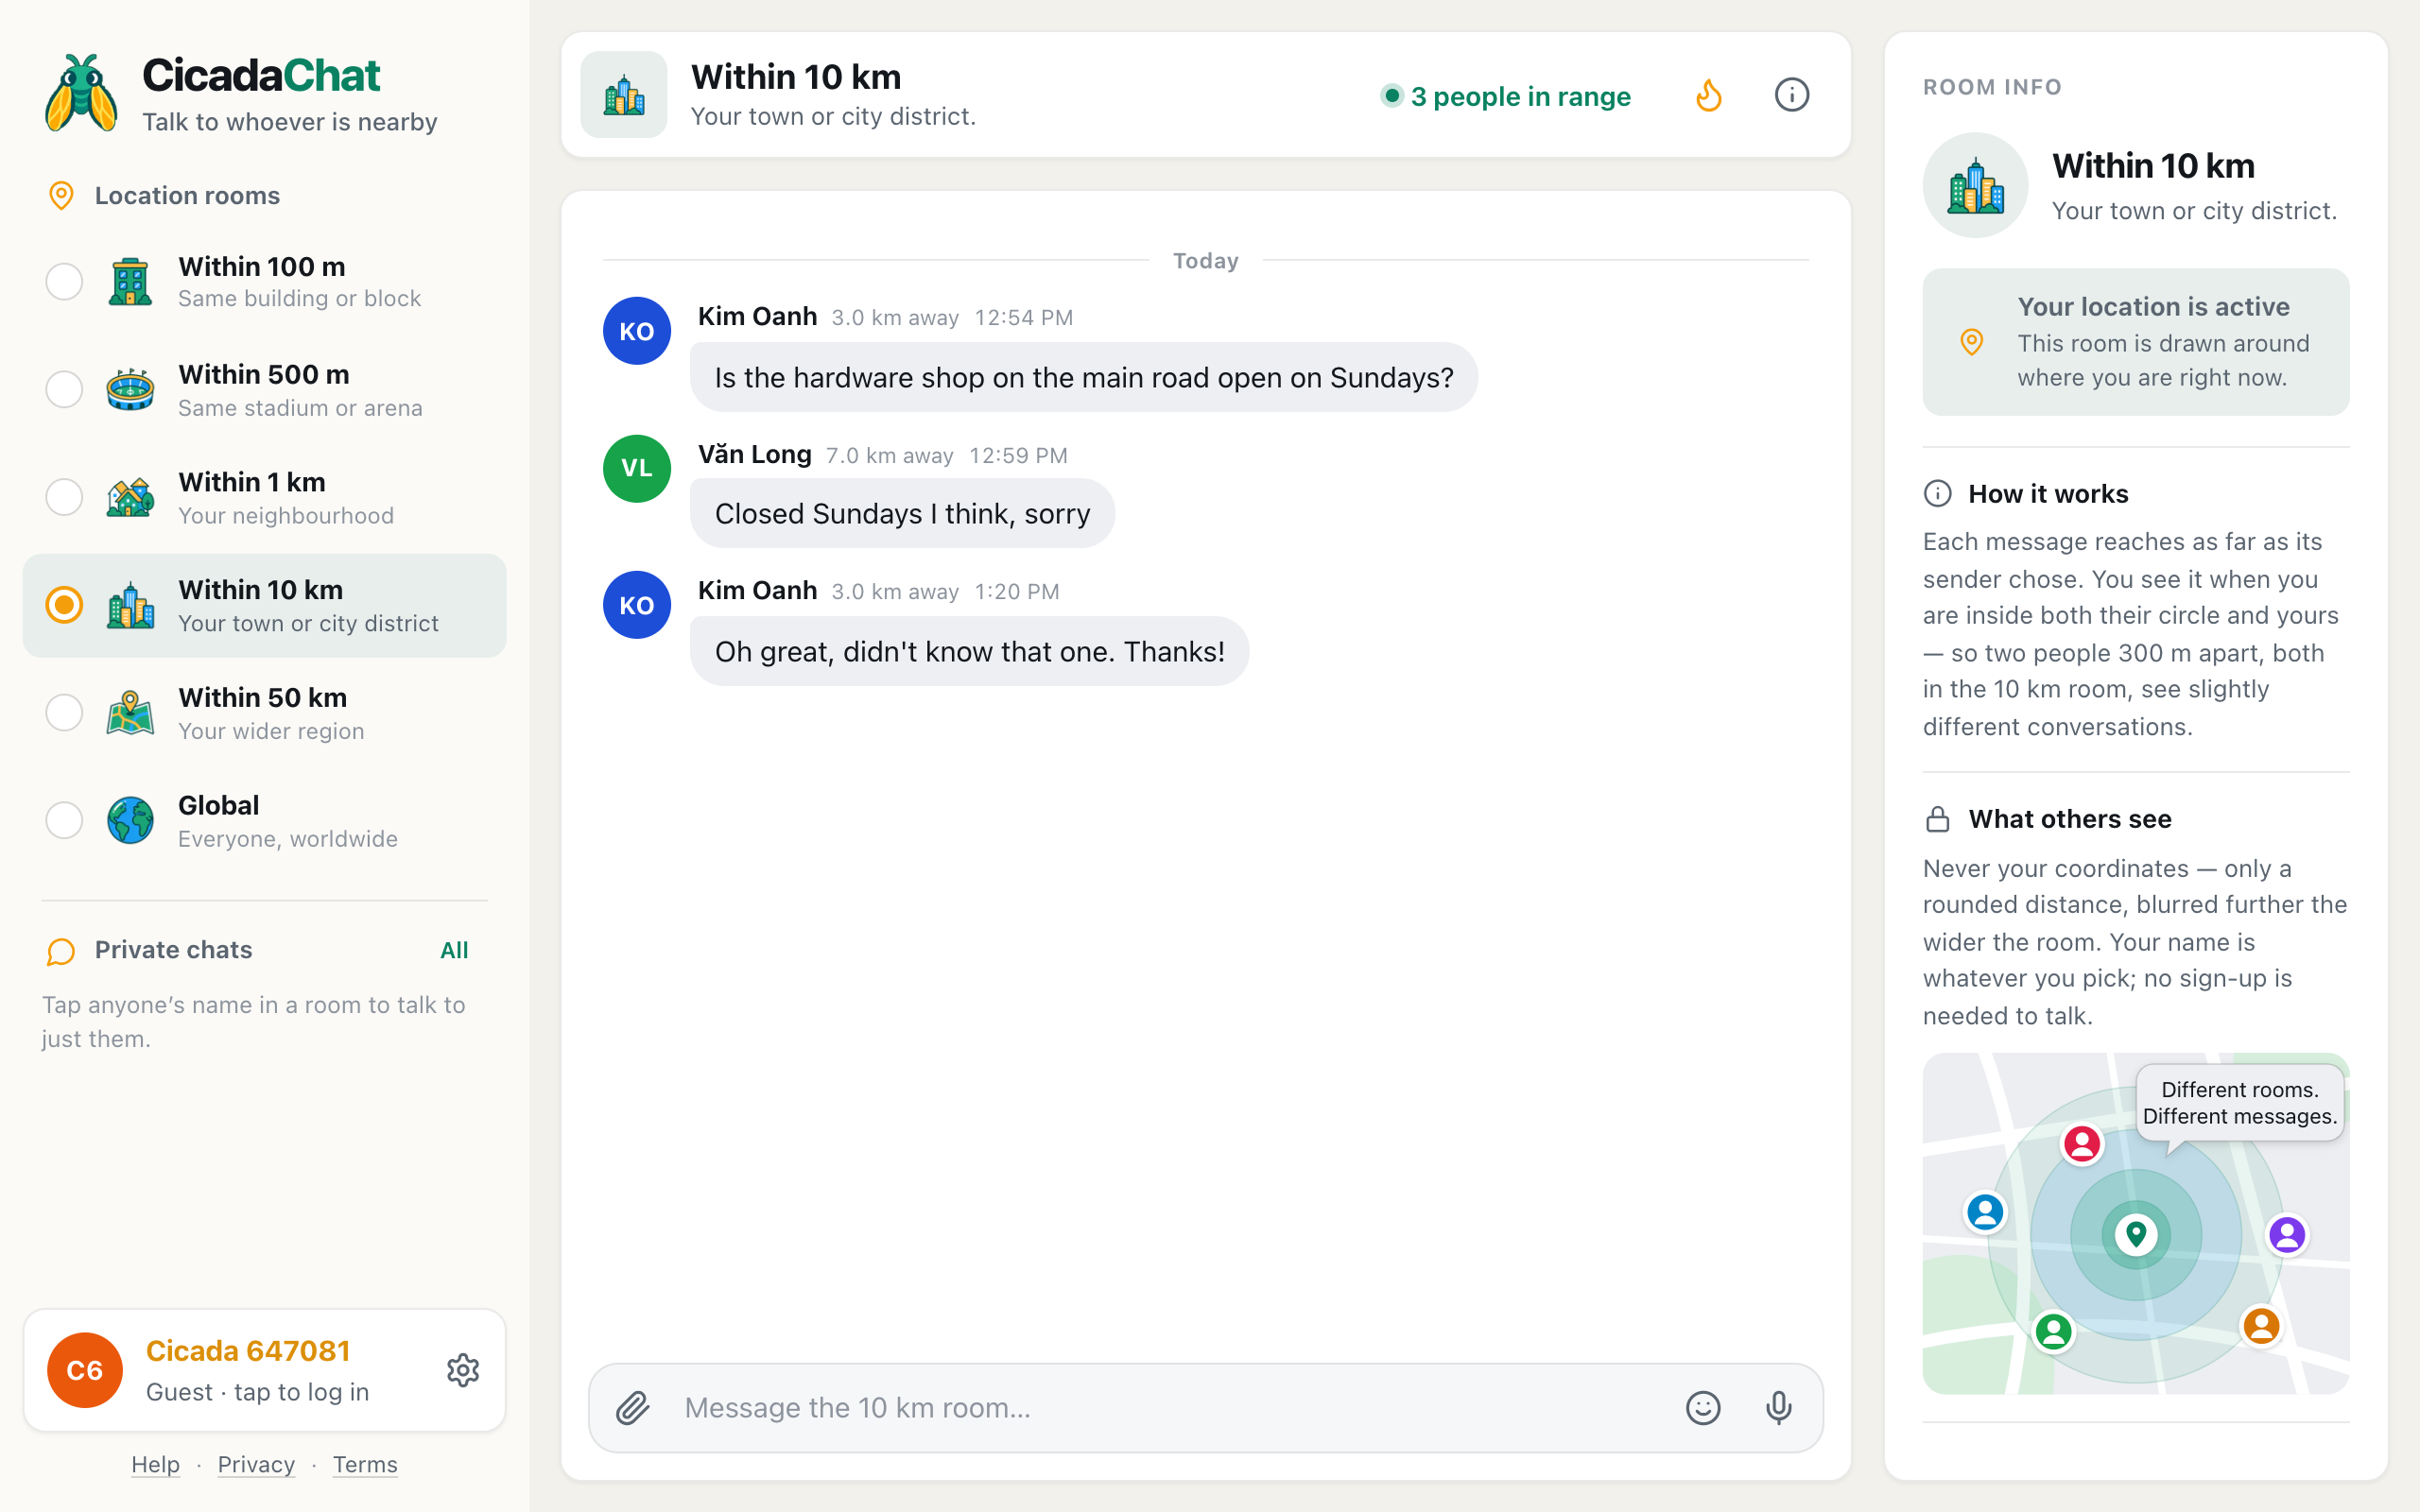
Task: Select the Within 10 km room row
Action: (x=265, y=605)
